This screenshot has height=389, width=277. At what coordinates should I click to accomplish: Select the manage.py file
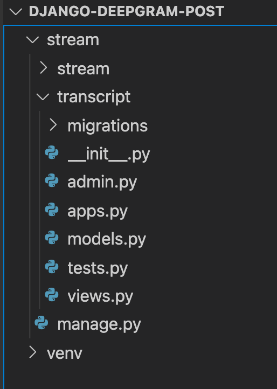(99, 325)
